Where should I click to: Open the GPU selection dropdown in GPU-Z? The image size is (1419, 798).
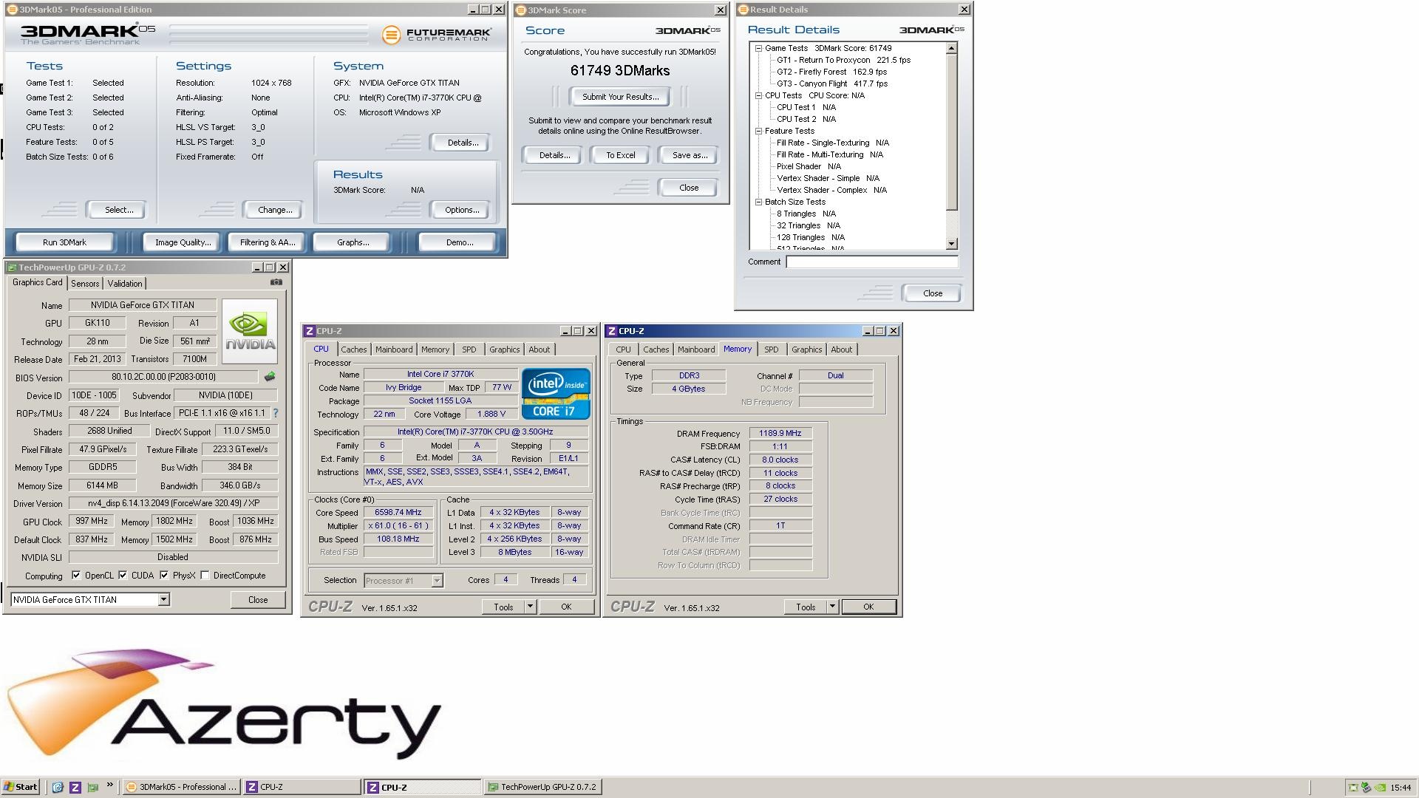click(163, 600)
